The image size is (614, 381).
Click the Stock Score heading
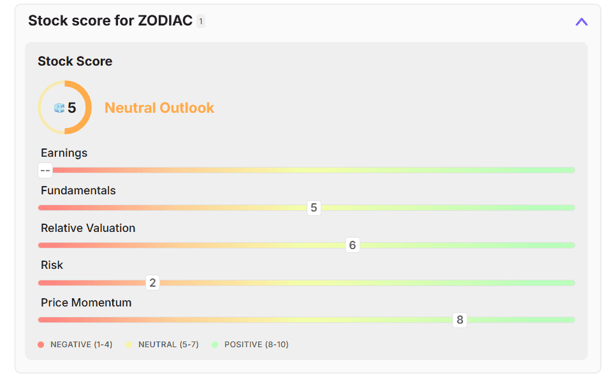[75, 61]
